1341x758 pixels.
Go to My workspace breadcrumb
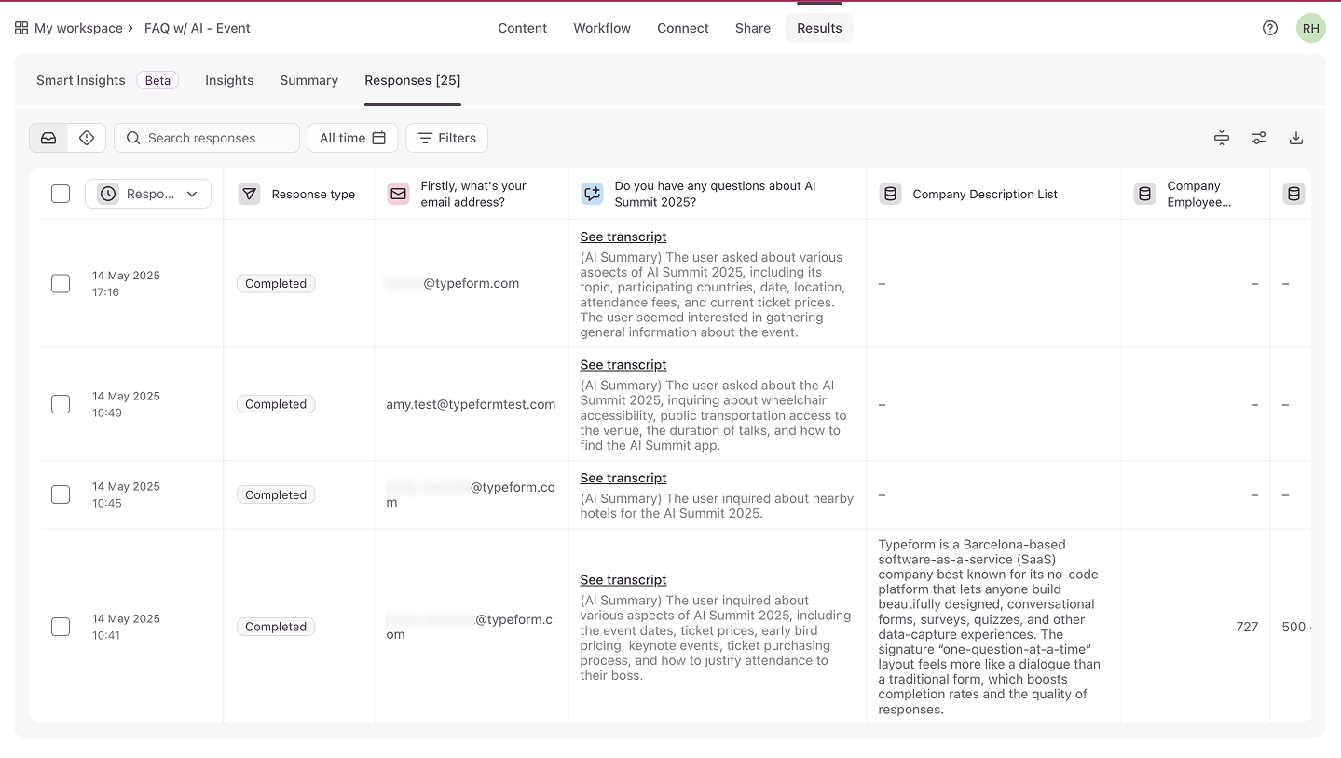tap(78, 28)
